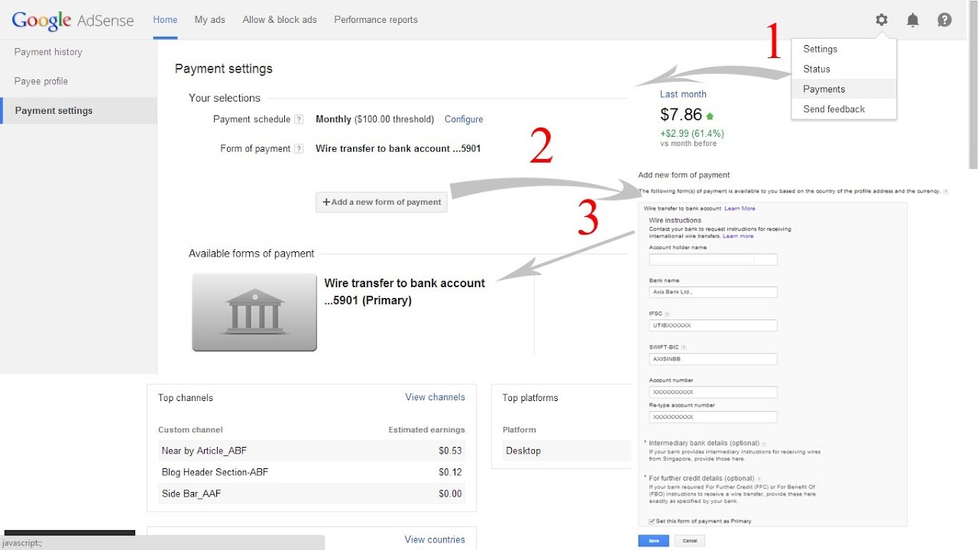Click Learn more under Wire instructions

[738, 236]
